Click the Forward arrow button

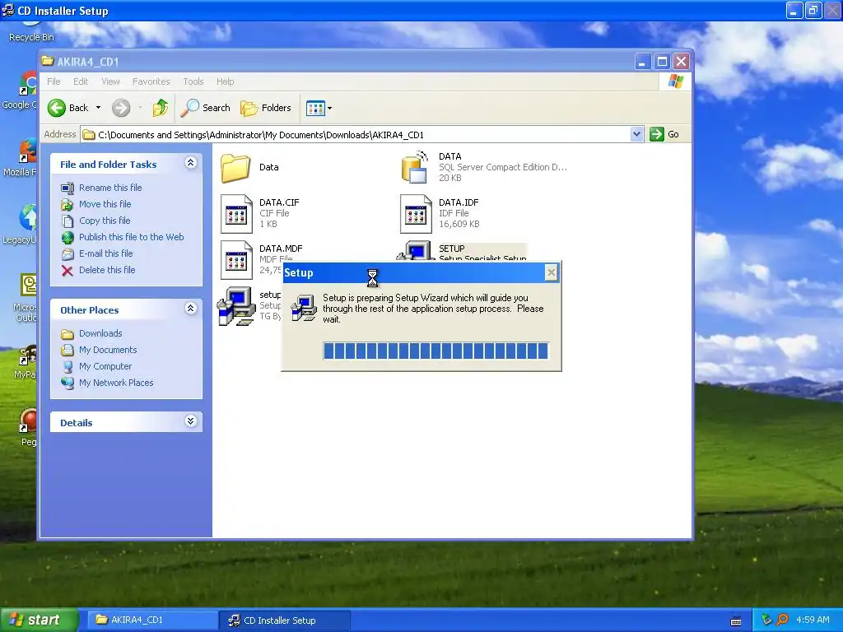click(x=121, y=108)
